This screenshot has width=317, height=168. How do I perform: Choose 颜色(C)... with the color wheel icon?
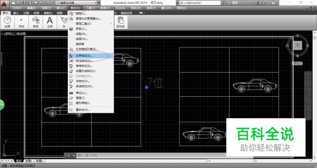pos(91,29)
